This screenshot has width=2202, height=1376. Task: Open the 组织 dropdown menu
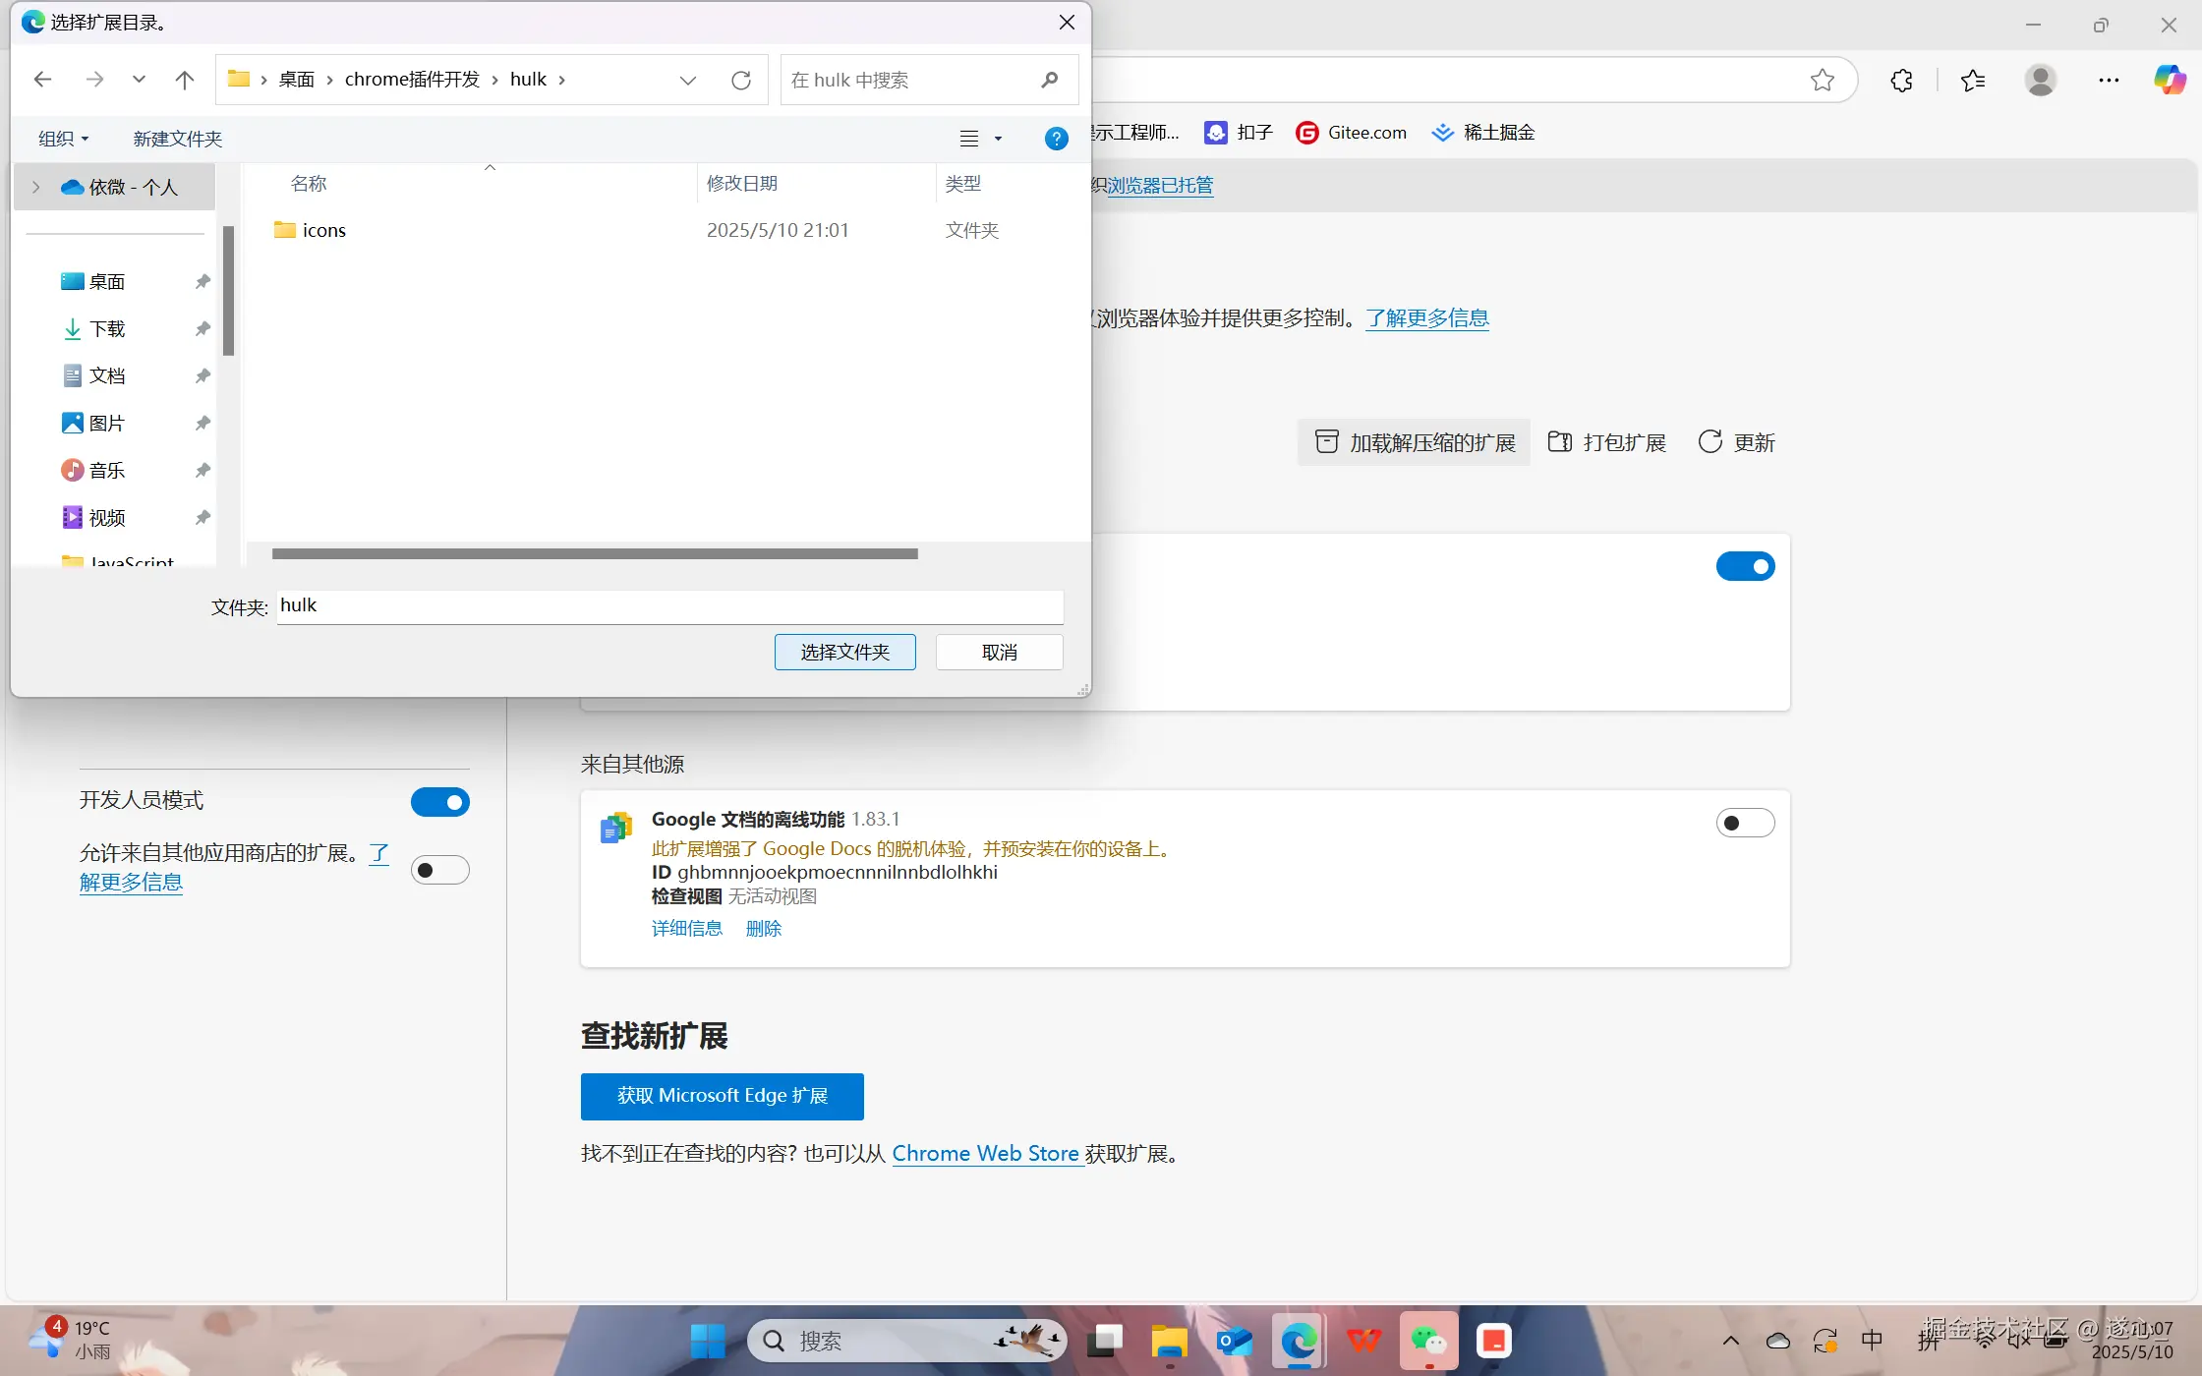[x=63, y=139]
